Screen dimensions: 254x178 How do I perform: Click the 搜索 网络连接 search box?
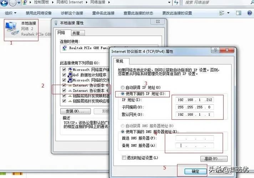pos(217,2)
